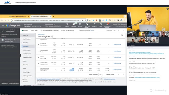Go to next campaign arrow
The height and width of the screenshot is (95, 169).
(123, 31)
